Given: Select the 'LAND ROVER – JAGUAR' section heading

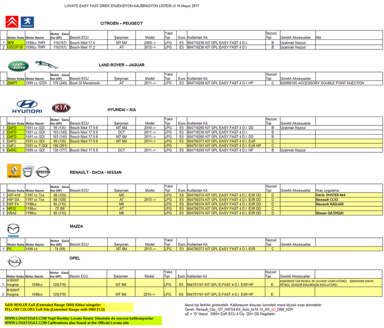Looking at the screenshot, I should (x=122, y=65).
